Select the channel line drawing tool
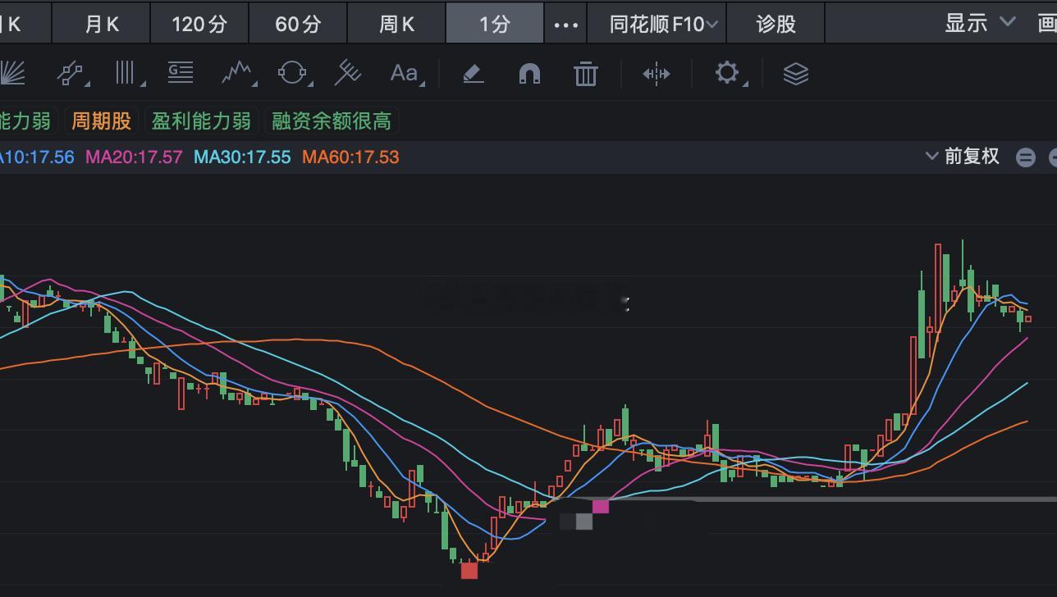This screenshot has height=597, width=1057. pyautogui.click(x=72, y=74)
